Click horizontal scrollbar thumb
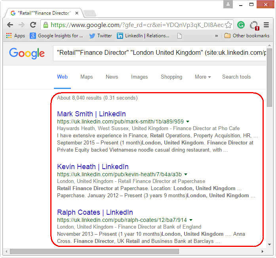276x258 pixels. click(x=94, y=251)
